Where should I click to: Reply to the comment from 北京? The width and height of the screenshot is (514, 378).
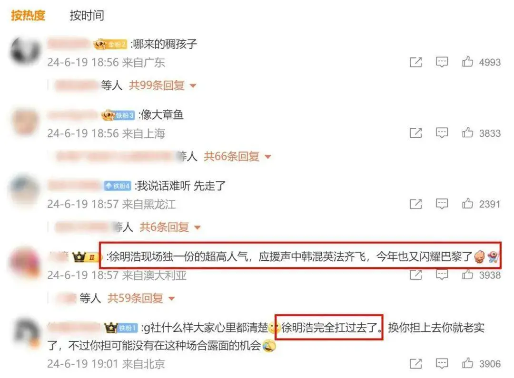(442, 363)
